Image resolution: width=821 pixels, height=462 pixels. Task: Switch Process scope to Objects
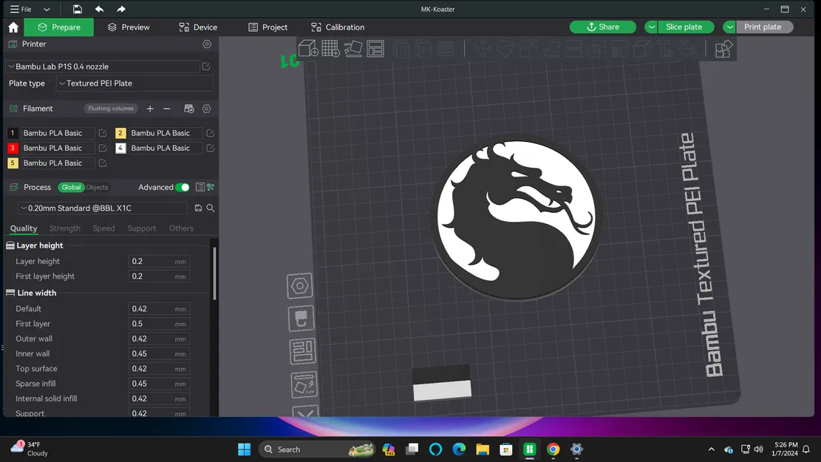coord(97,188)
